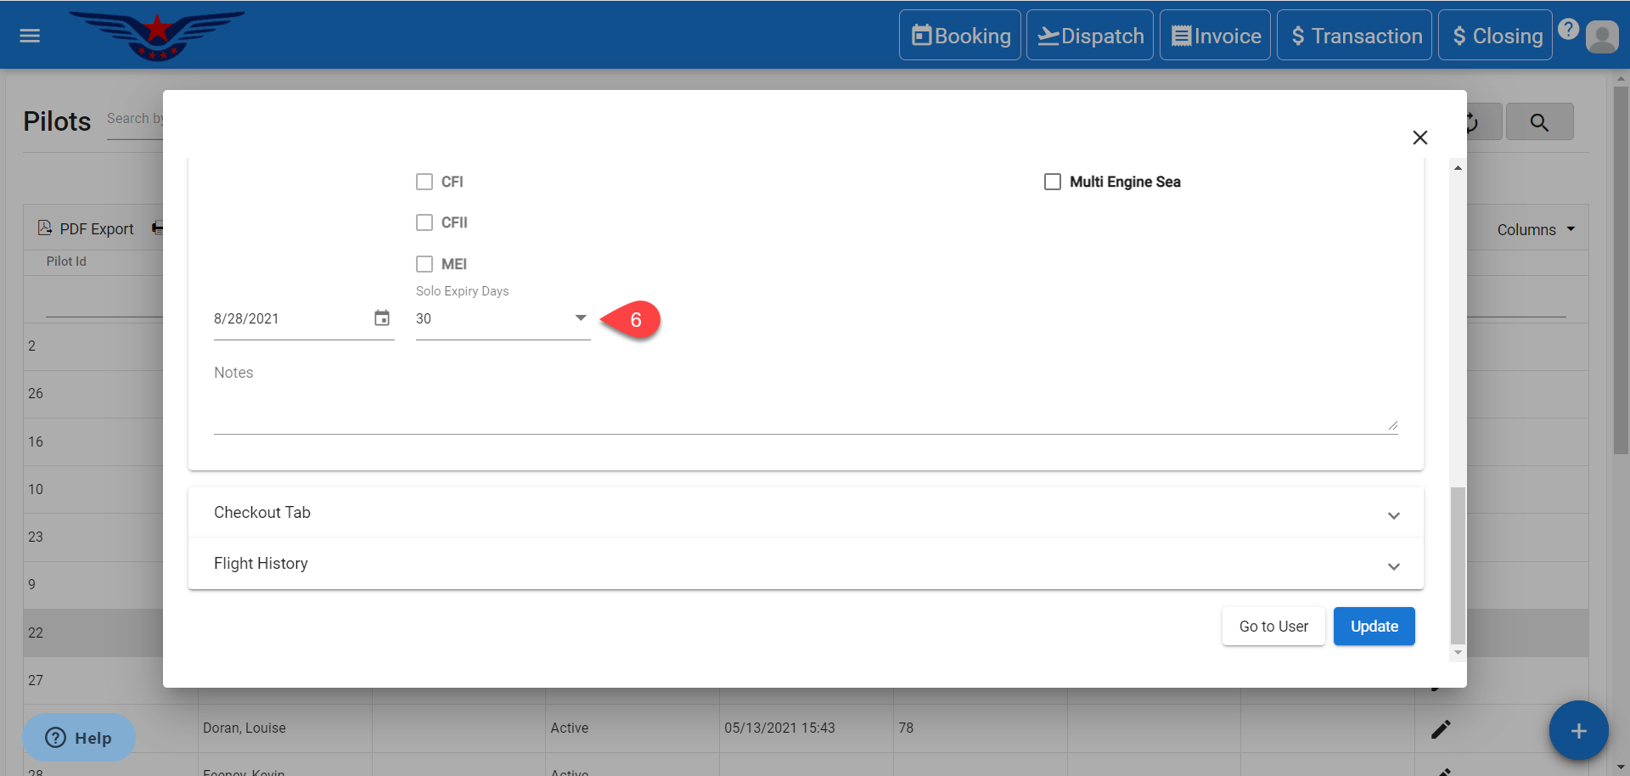The image size is (1630, 776).
Task: Expand the Flight History section
Action: pos(805,564)
